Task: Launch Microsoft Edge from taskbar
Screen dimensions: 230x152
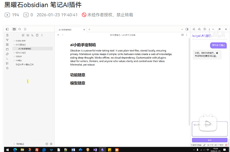Action: click(x=15, y=150)
